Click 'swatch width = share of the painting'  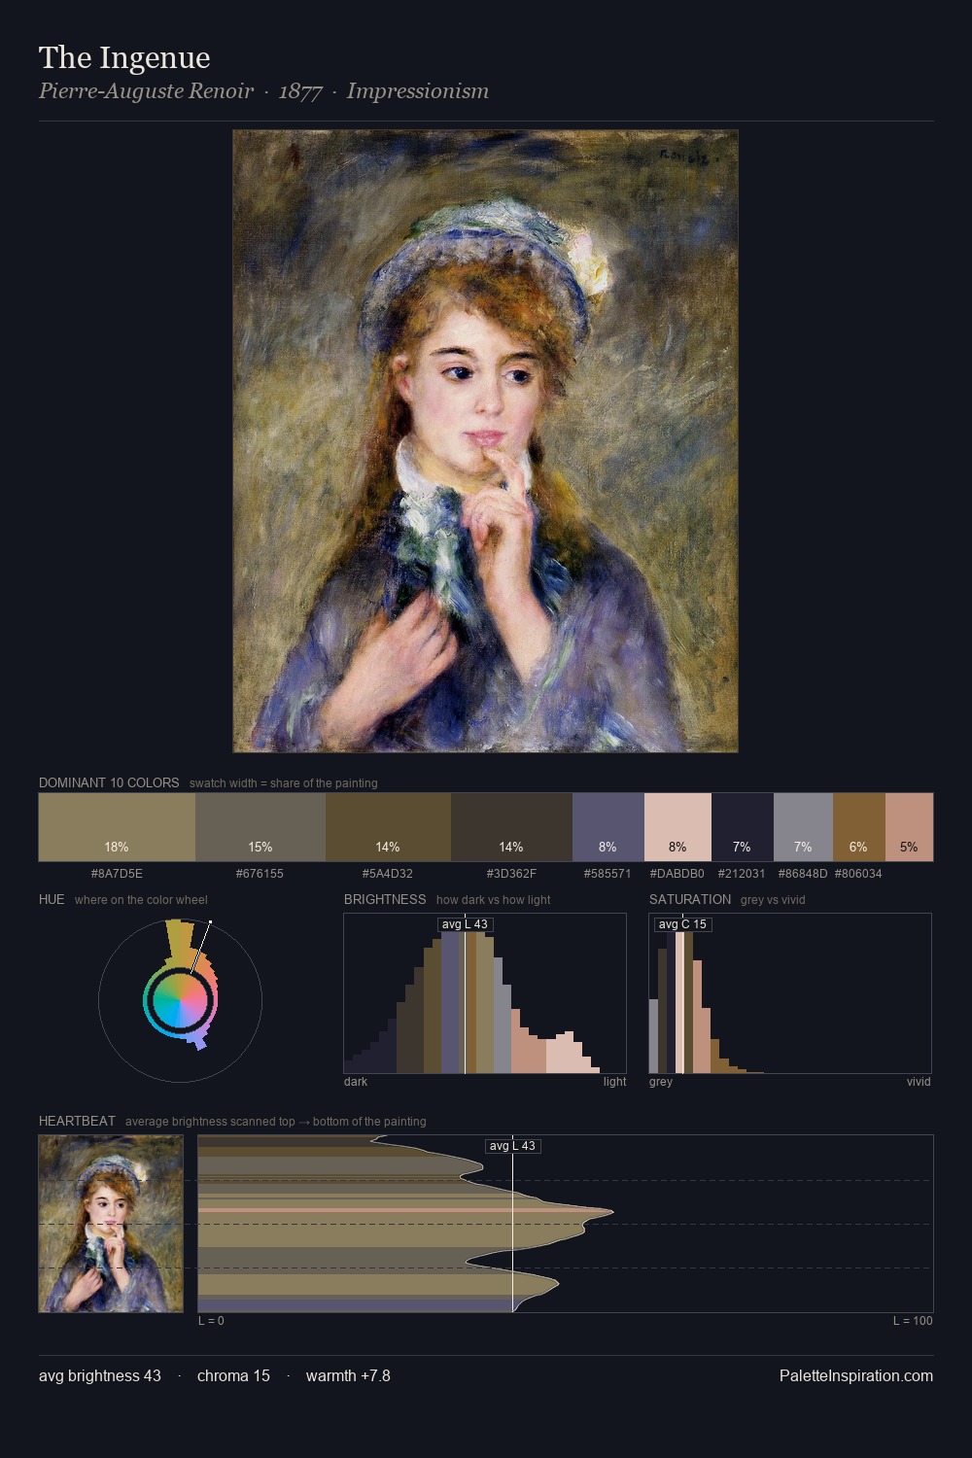(x=284, y=783)
